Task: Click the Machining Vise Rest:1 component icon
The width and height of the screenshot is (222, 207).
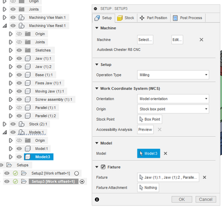Action: click(22, 25)
